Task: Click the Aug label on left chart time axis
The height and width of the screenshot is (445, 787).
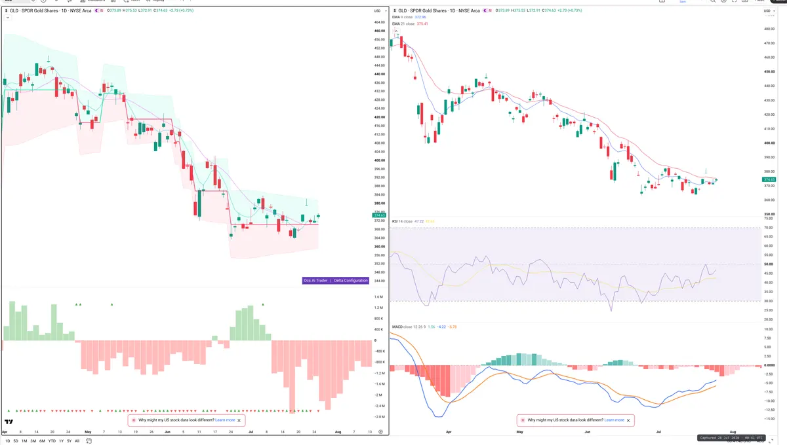Action: tap(338, 432)
